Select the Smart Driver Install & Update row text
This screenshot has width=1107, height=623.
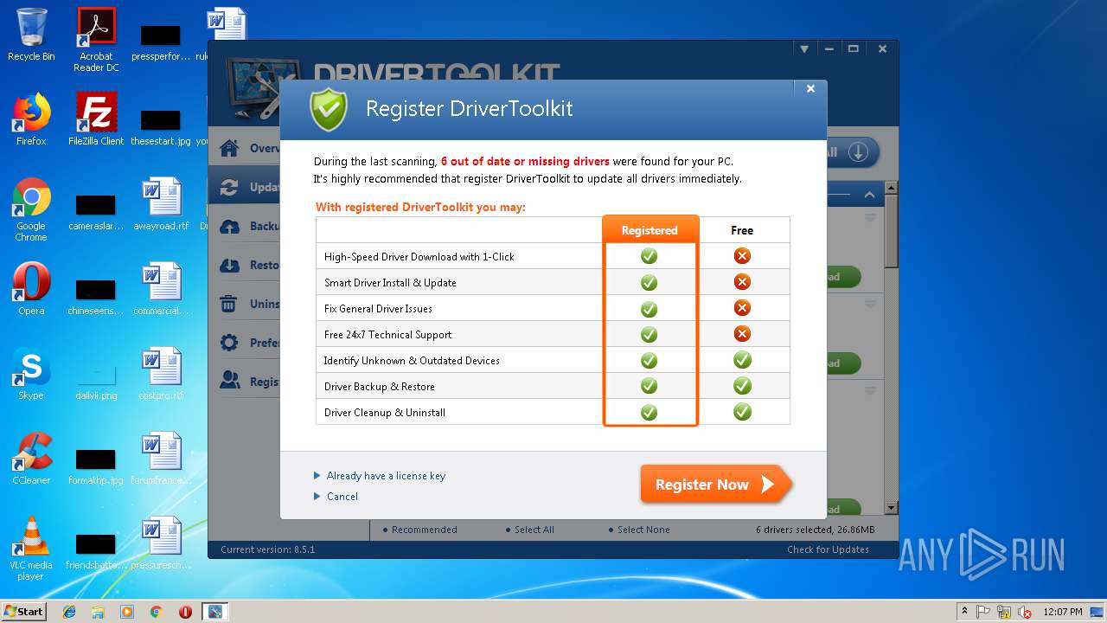click(390, 283)
